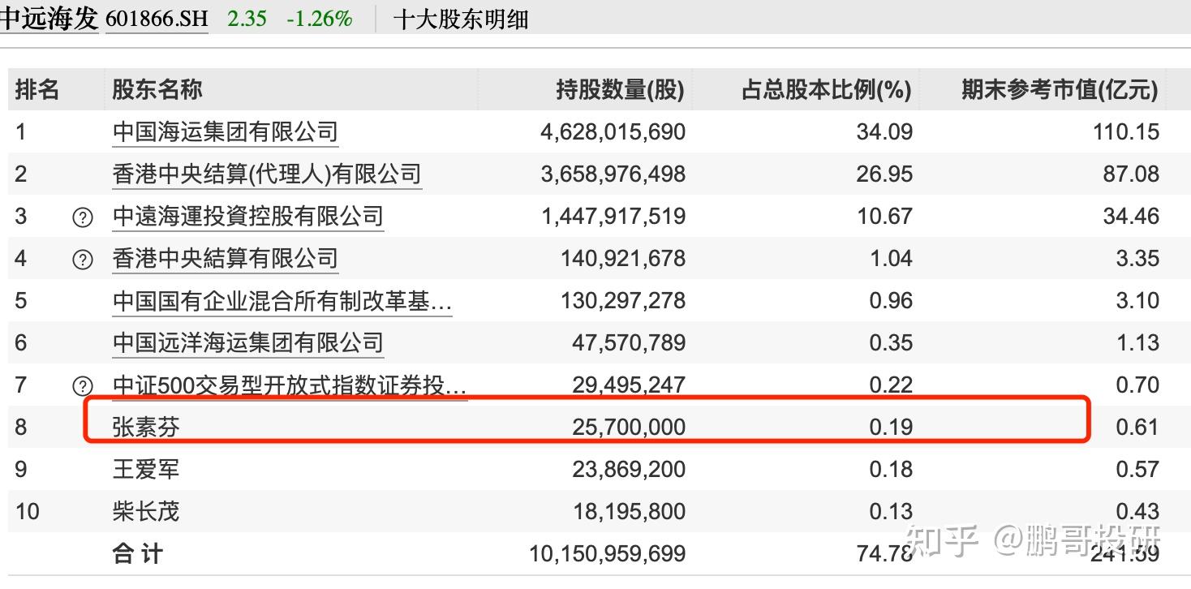Click percentage value 0.13
The height and width of the screenshot is (589, 1191).
click(x=891, y=512)
